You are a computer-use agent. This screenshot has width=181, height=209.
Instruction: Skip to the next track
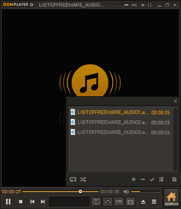[43, 202]
